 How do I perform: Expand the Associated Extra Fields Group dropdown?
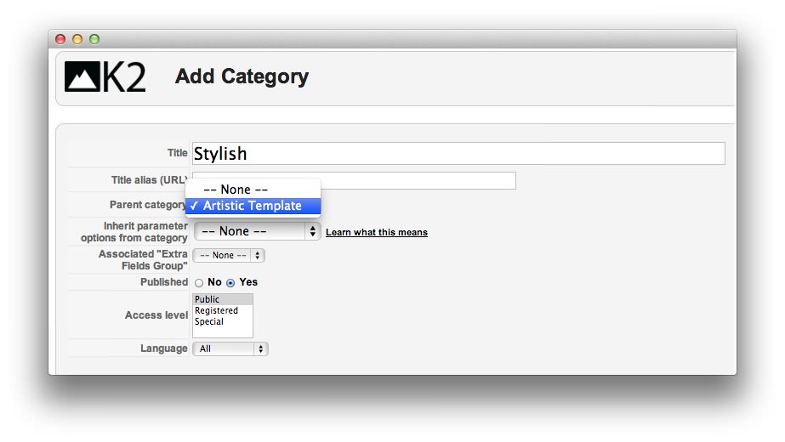pos(229,255)
